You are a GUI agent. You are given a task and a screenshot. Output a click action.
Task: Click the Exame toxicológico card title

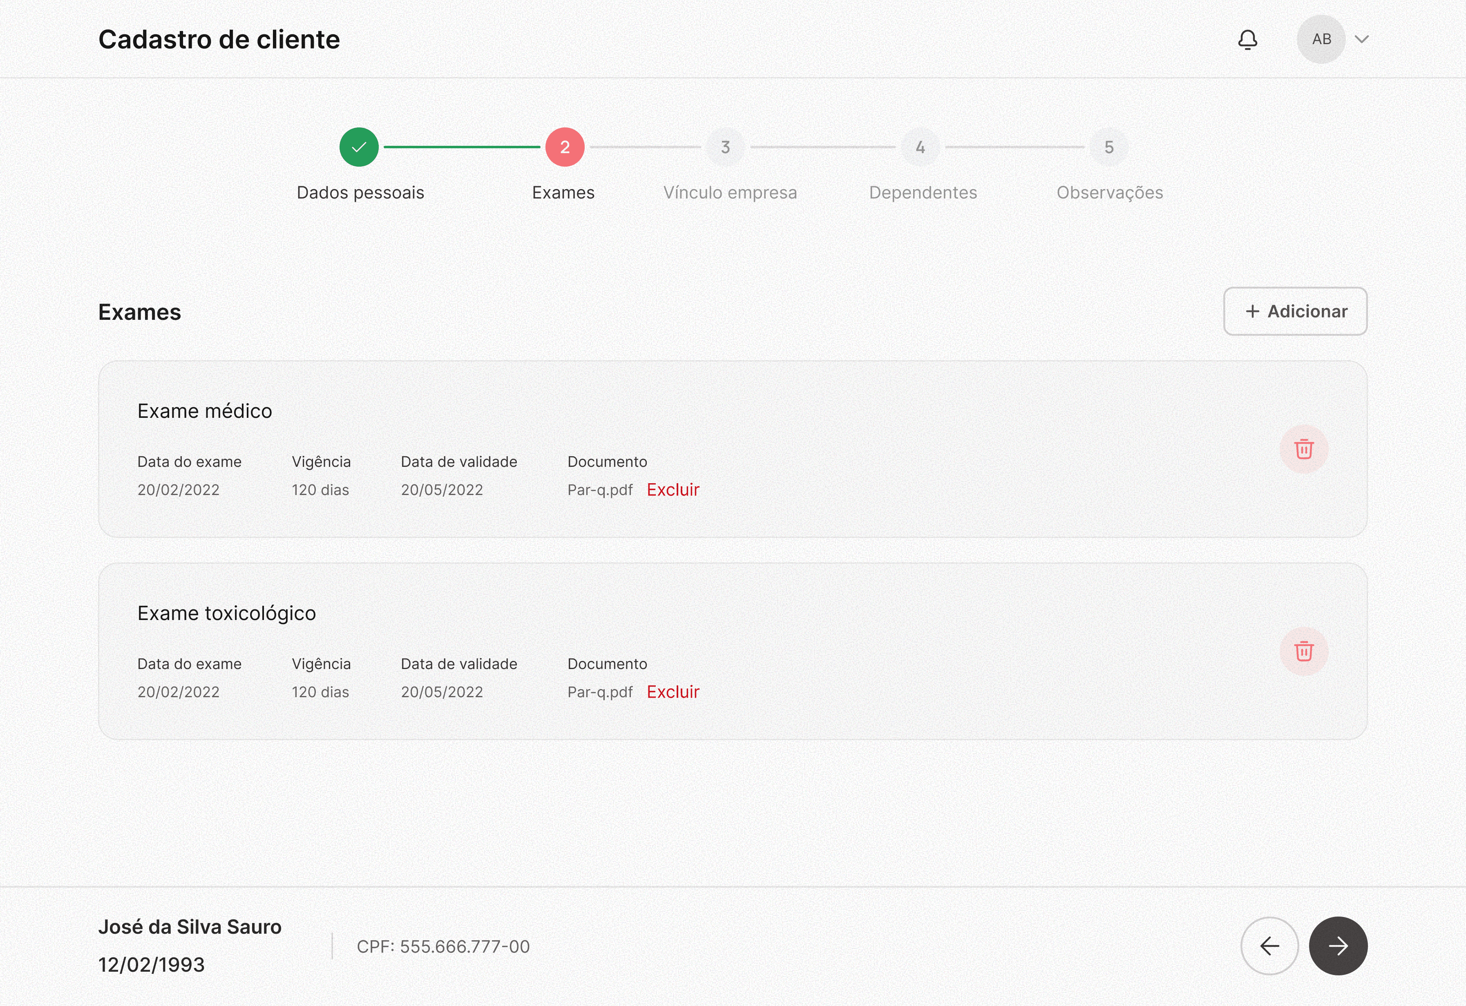226,613
